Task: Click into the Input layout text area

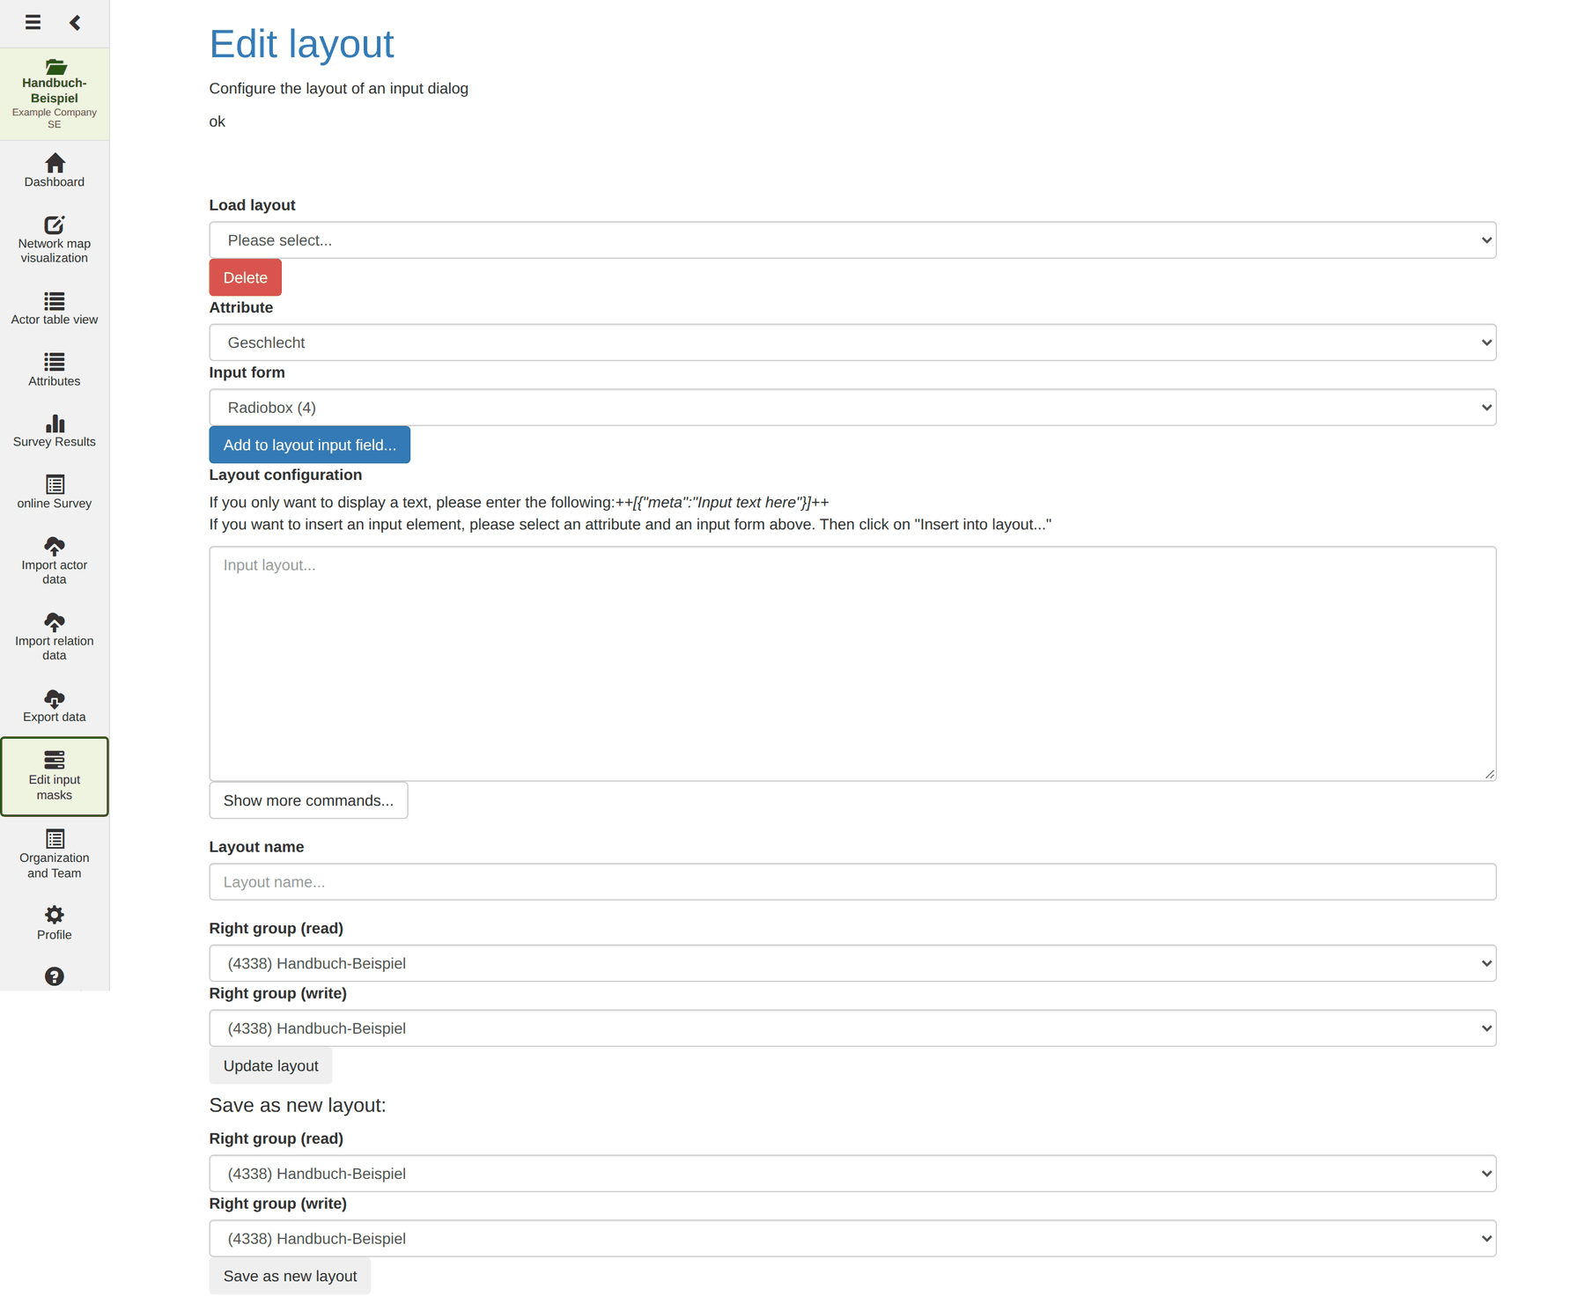Action: pyautogui.click(x=852, y=664)
